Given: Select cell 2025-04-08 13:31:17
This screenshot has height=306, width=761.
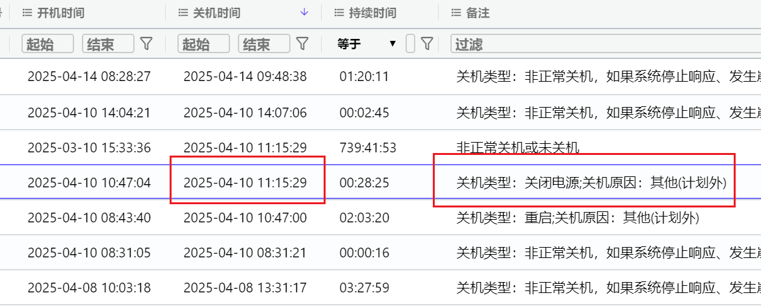Looking at the screenshot, I should tap(245, 288).
